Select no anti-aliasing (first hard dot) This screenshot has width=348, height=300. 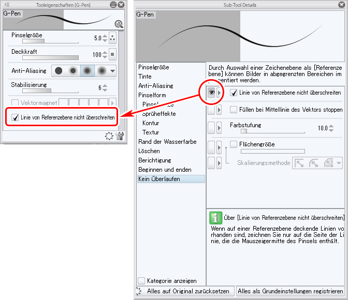point(59,71)
